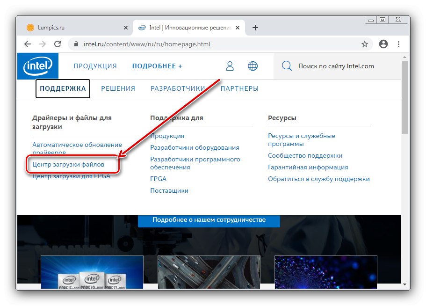
Task: Click the globe language selector icon
Action: (253, 66)
